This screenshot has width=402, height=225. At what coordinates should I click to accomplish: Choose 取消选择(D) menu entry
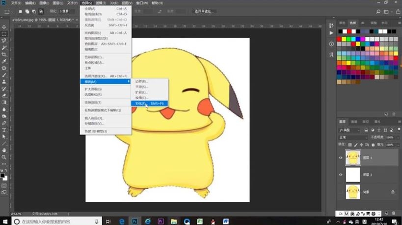click(106, 14)
